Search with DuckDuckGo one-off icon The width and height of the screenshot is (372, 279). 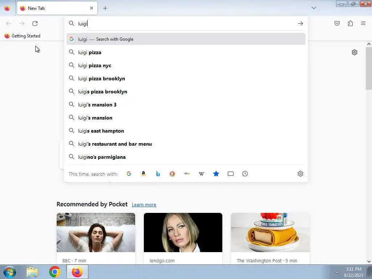coord(172,174)
